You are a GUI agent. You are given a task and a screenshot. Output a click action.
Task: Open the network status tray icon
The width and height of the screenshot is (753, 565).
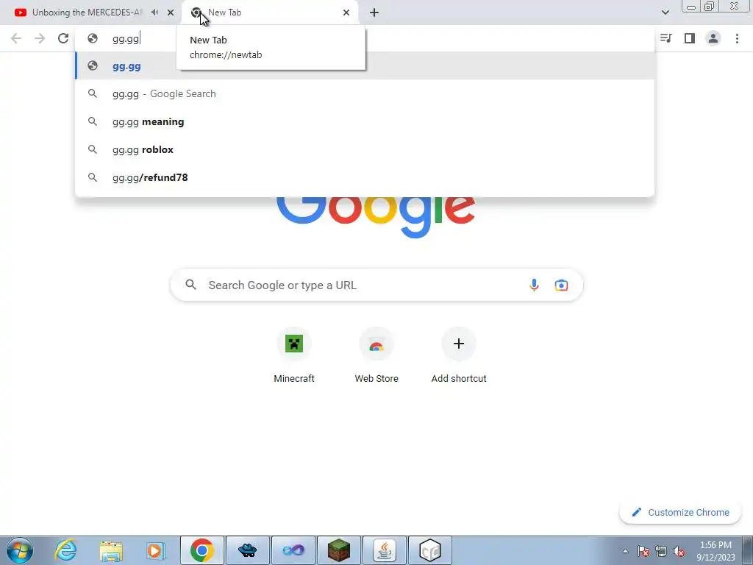[661, 551]
